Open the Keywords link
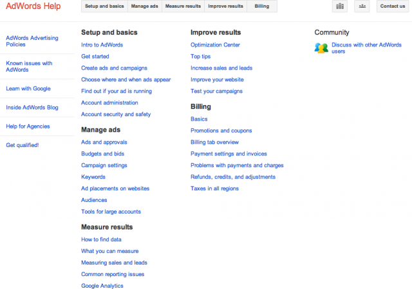 click(x=93, y=177)
